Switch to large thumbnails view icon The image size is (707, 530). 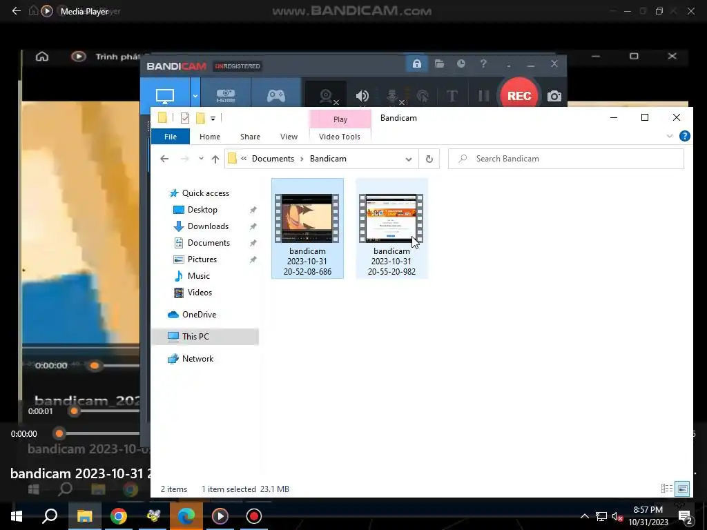click(x=682, y=489)
